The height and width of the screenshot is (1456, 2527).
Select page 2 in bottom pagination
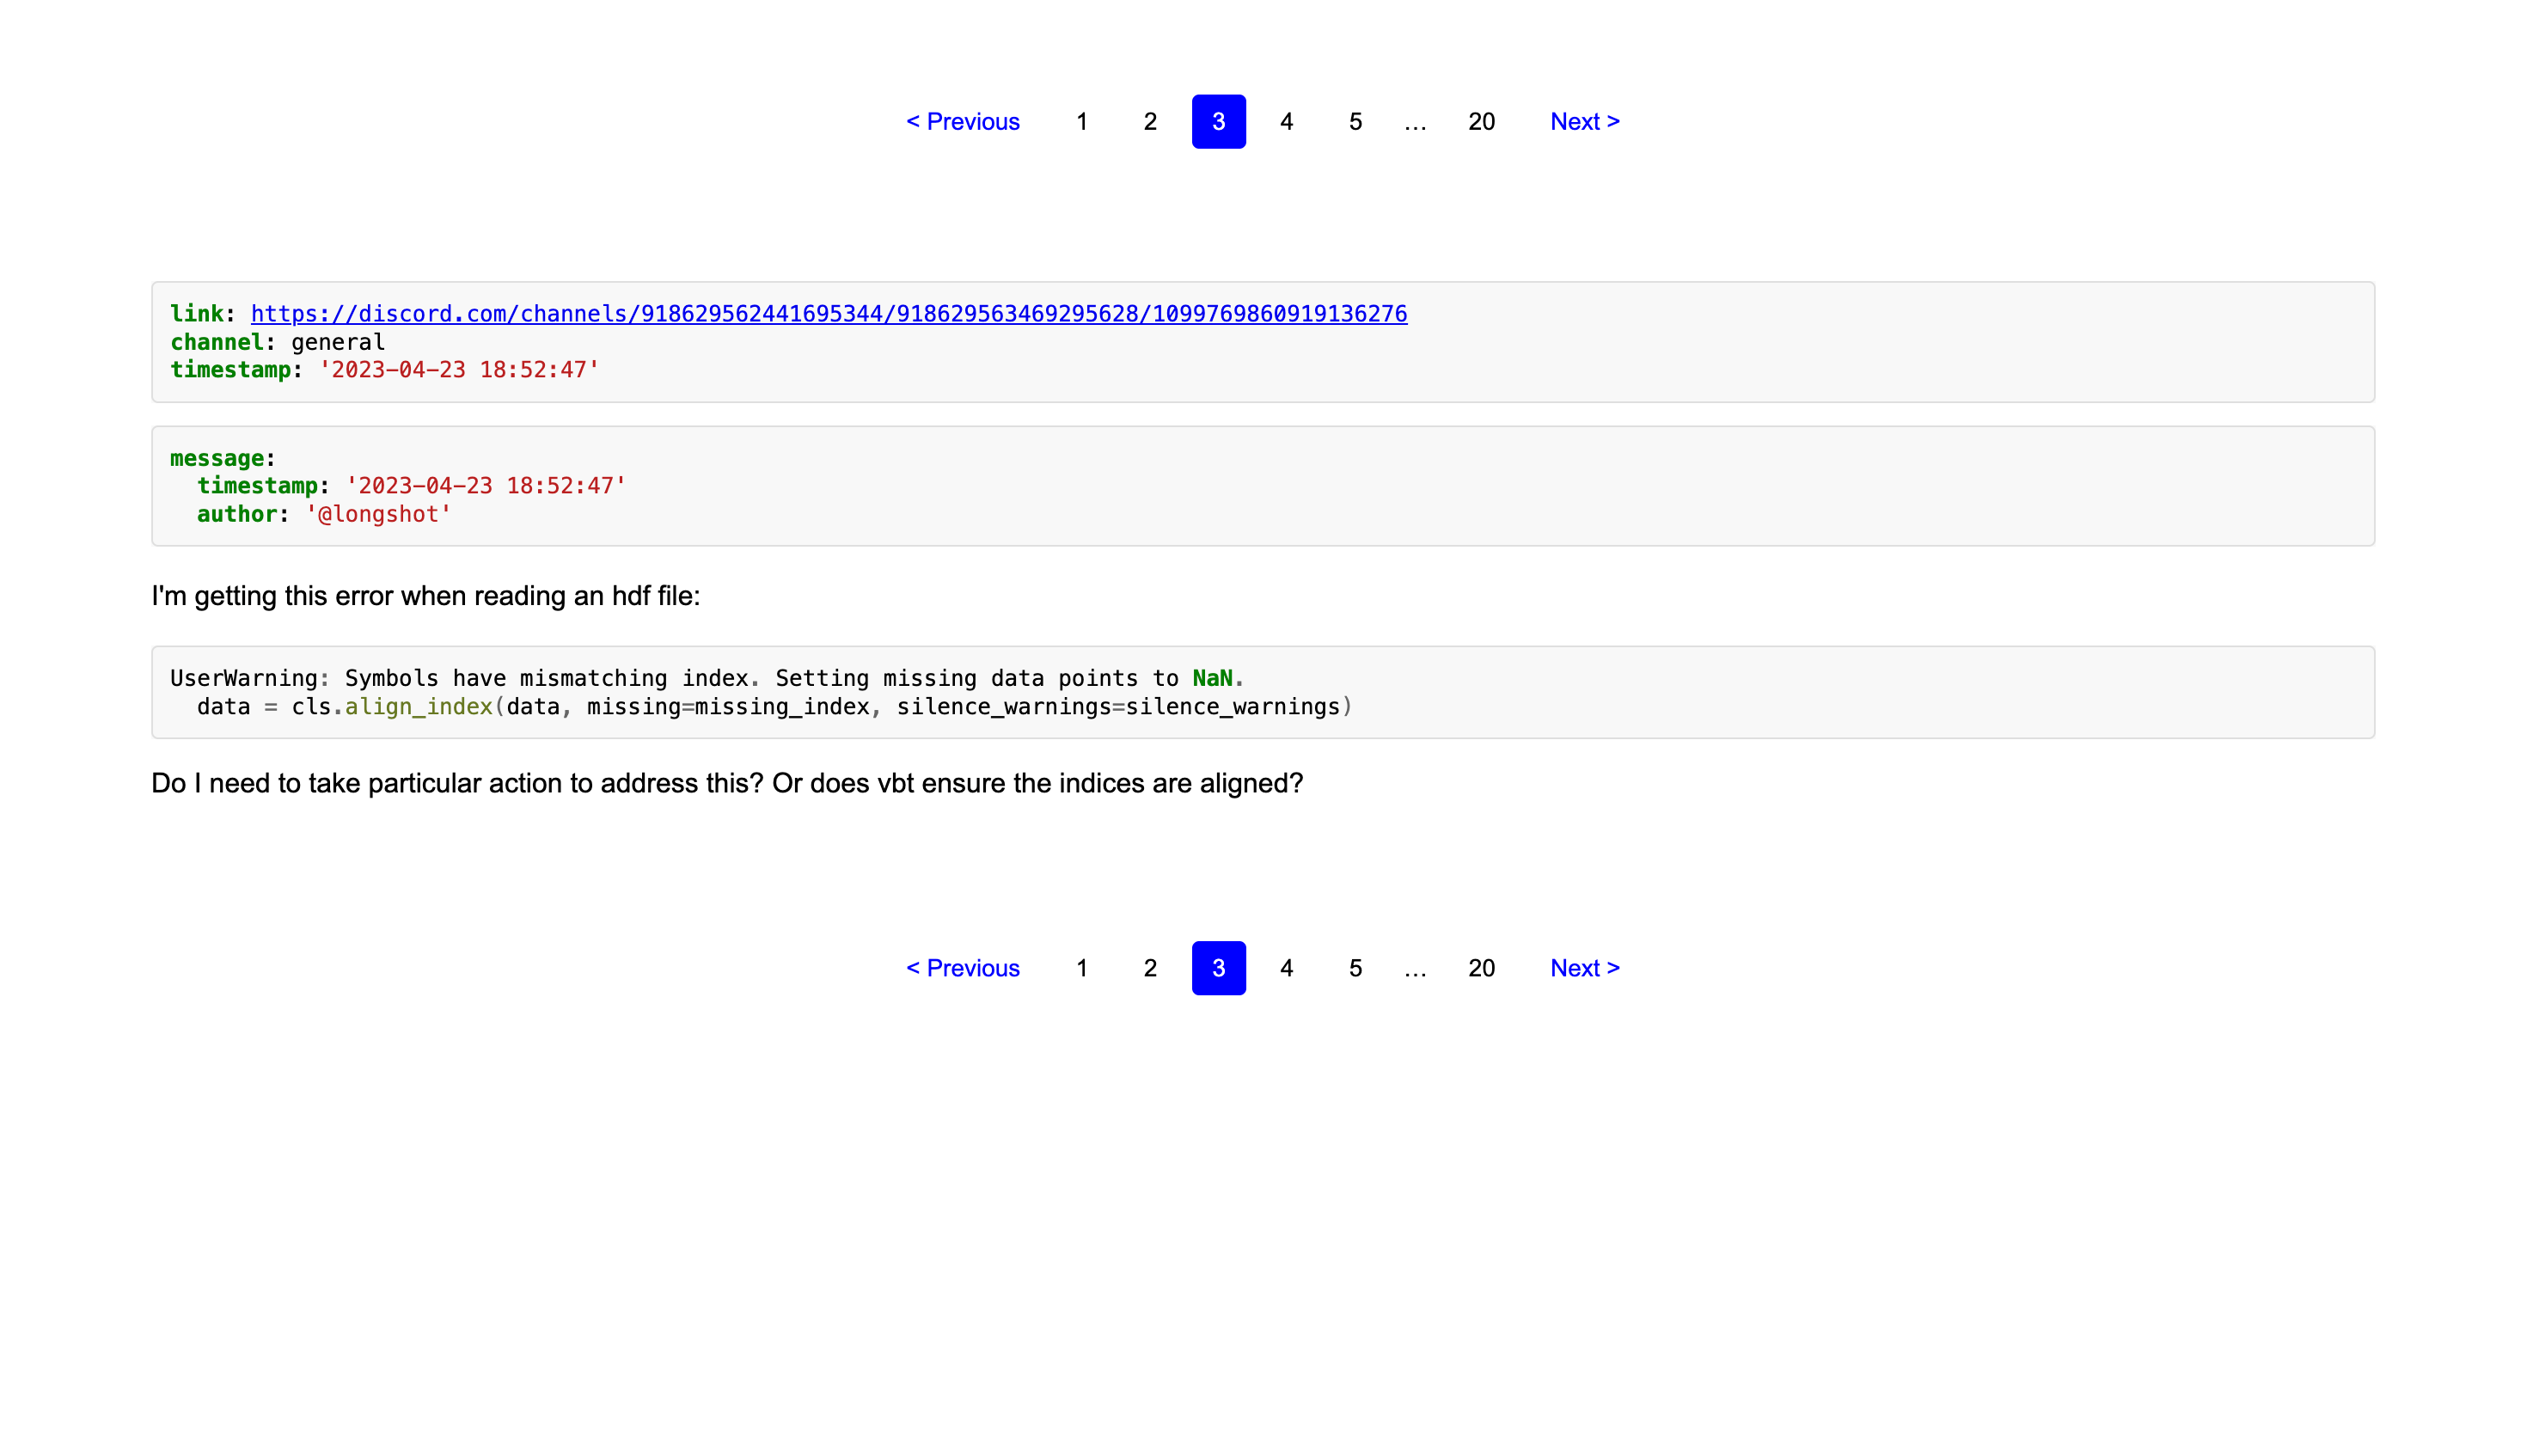click(x=1150, y=968)
